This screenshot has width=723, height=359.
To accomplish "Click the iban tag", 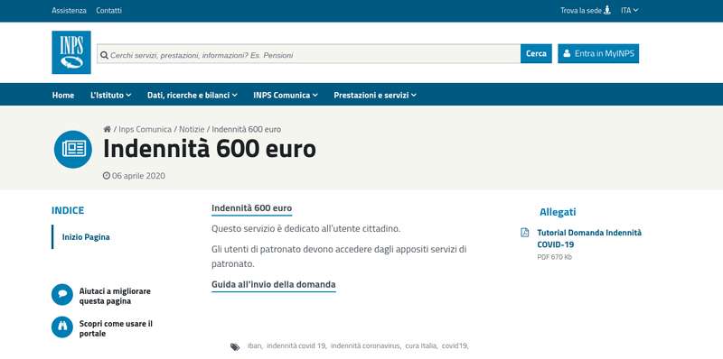I will point(255,345).
